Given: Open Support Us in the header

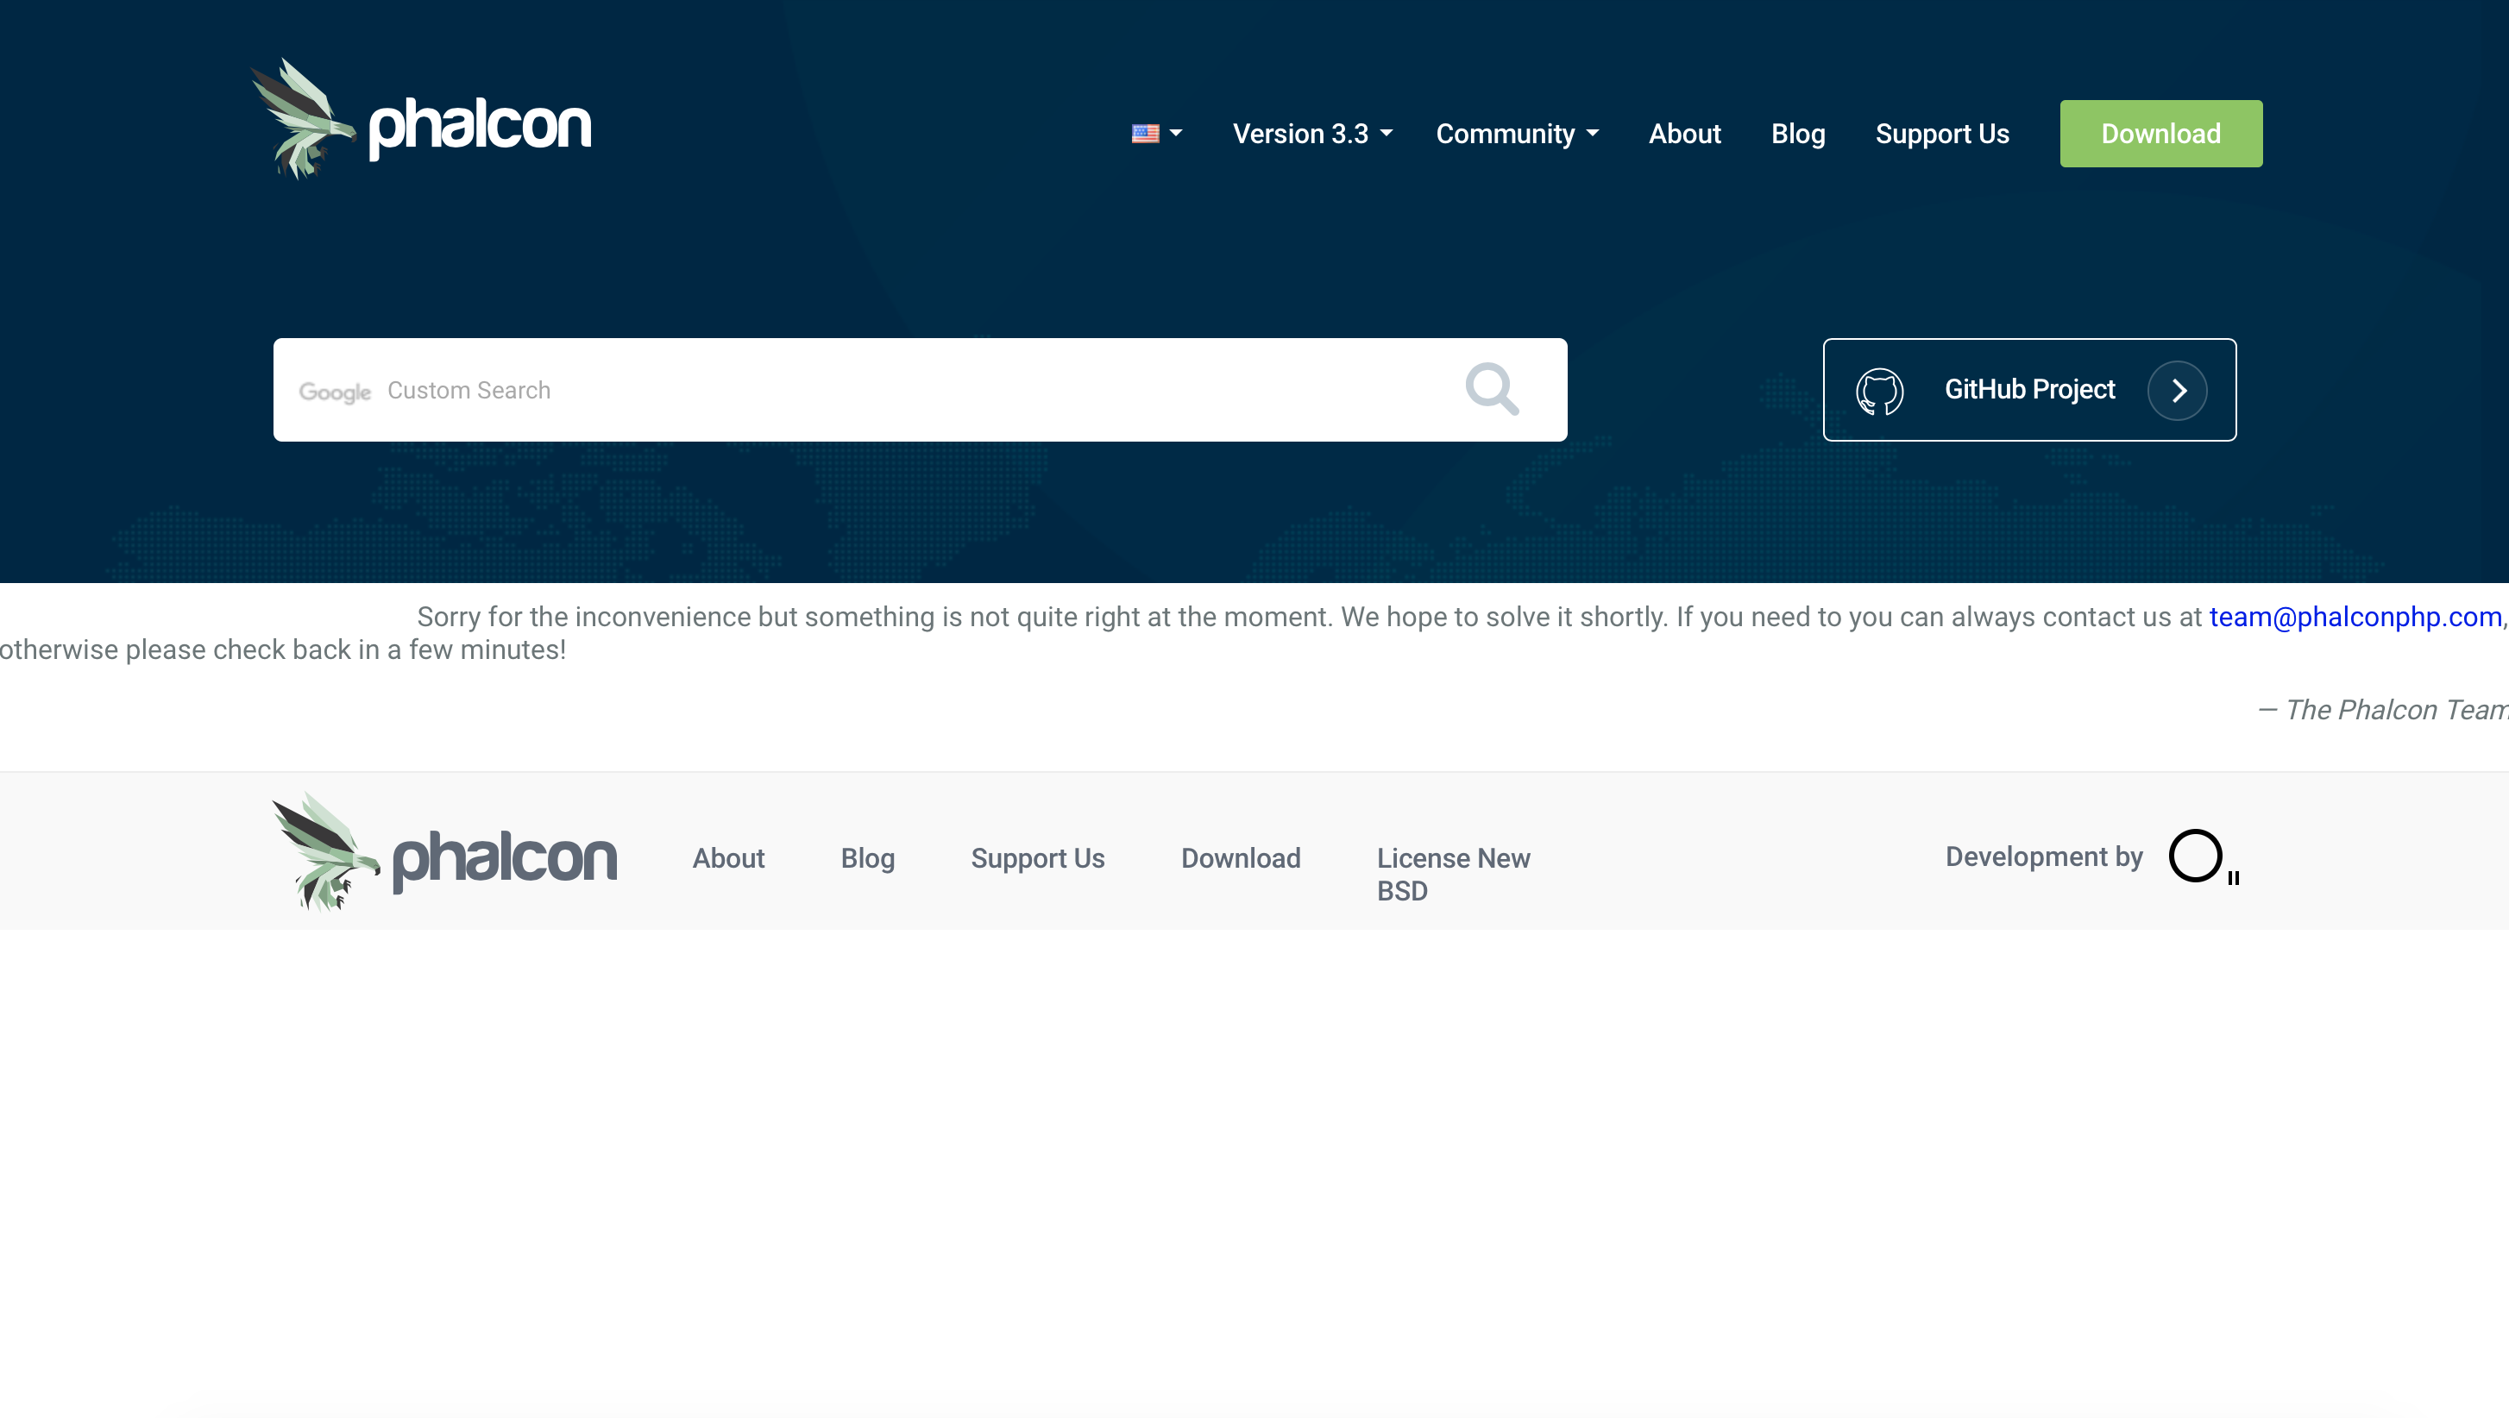Looking at the screenshot, I should point(1941,134).
